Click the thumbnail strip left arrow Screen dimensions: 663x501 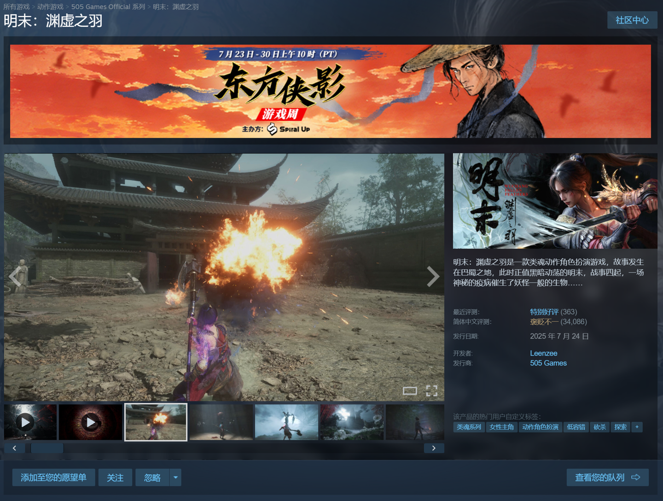[x=14, y=448]
